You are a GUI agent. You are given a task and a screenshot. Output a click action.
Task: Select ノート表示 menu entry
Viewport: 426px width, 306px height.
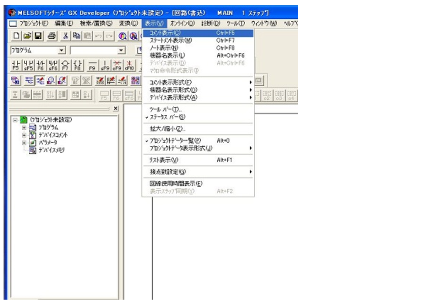[198, 48]
